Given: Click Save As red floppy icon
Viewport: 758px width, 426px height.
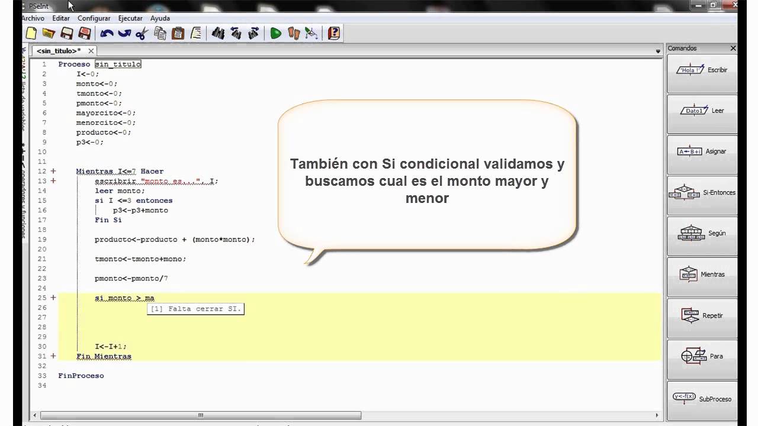Looking at the screenshot, I should pos(85,33).
